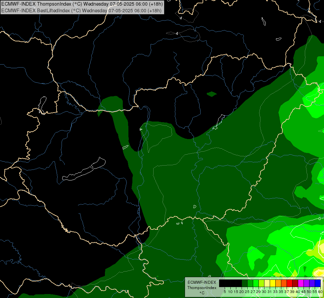Click the legend tick label 27
Screen dimensions: 324x298
pos(253,292)
